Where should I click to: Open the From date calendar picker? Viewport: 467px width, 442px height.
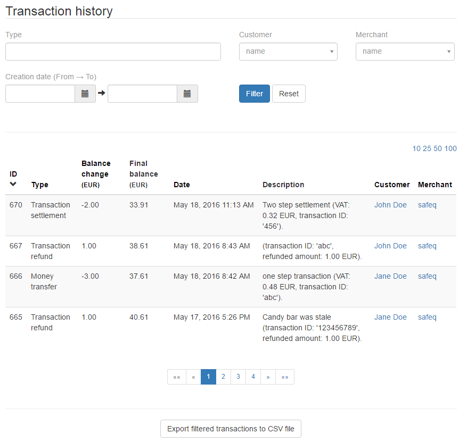pyautogui.click(x=85, y=94)
